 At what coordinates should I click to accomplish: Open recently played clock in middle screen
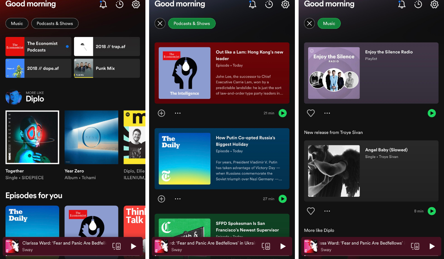coord(269,4)
